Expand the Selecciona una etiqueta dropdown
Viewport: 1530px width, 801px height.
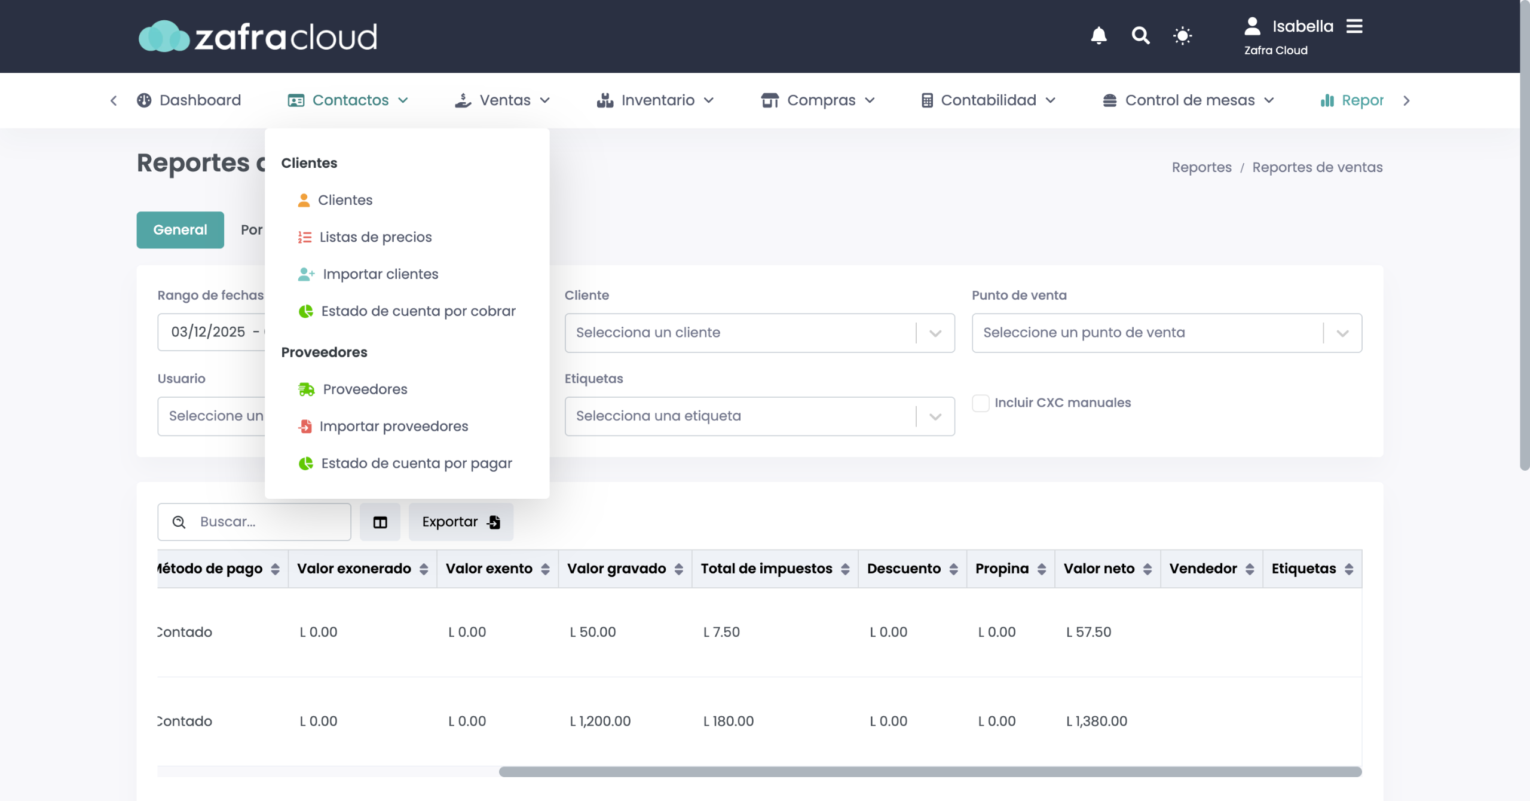point(935,417)
